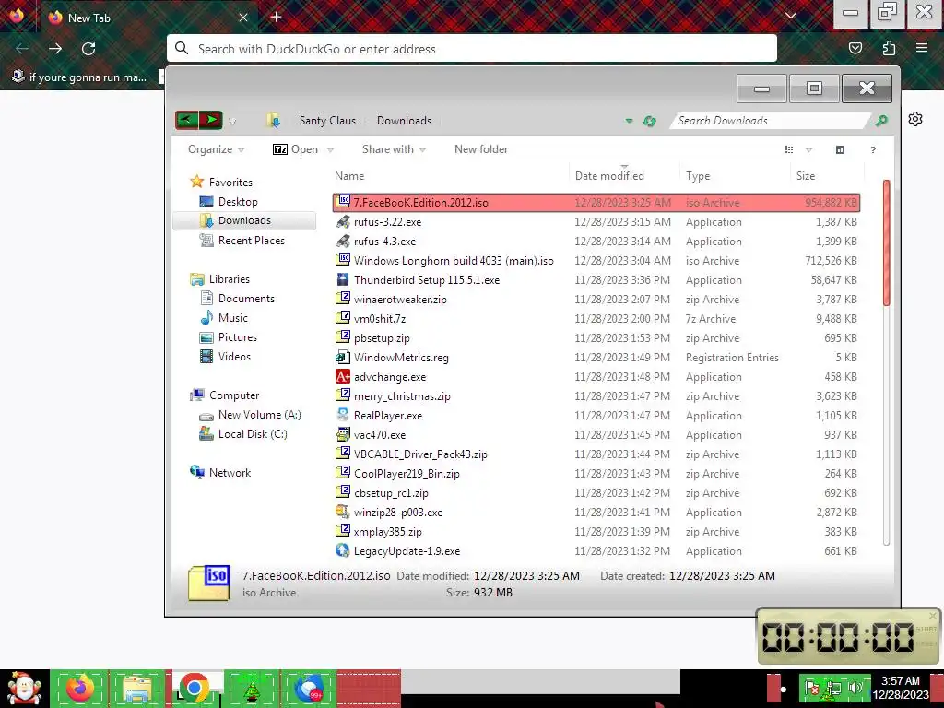Select the LegacyUpdate-1.9.exe icon
Viewport: 944px width, 708px height.
coord(343,550)
